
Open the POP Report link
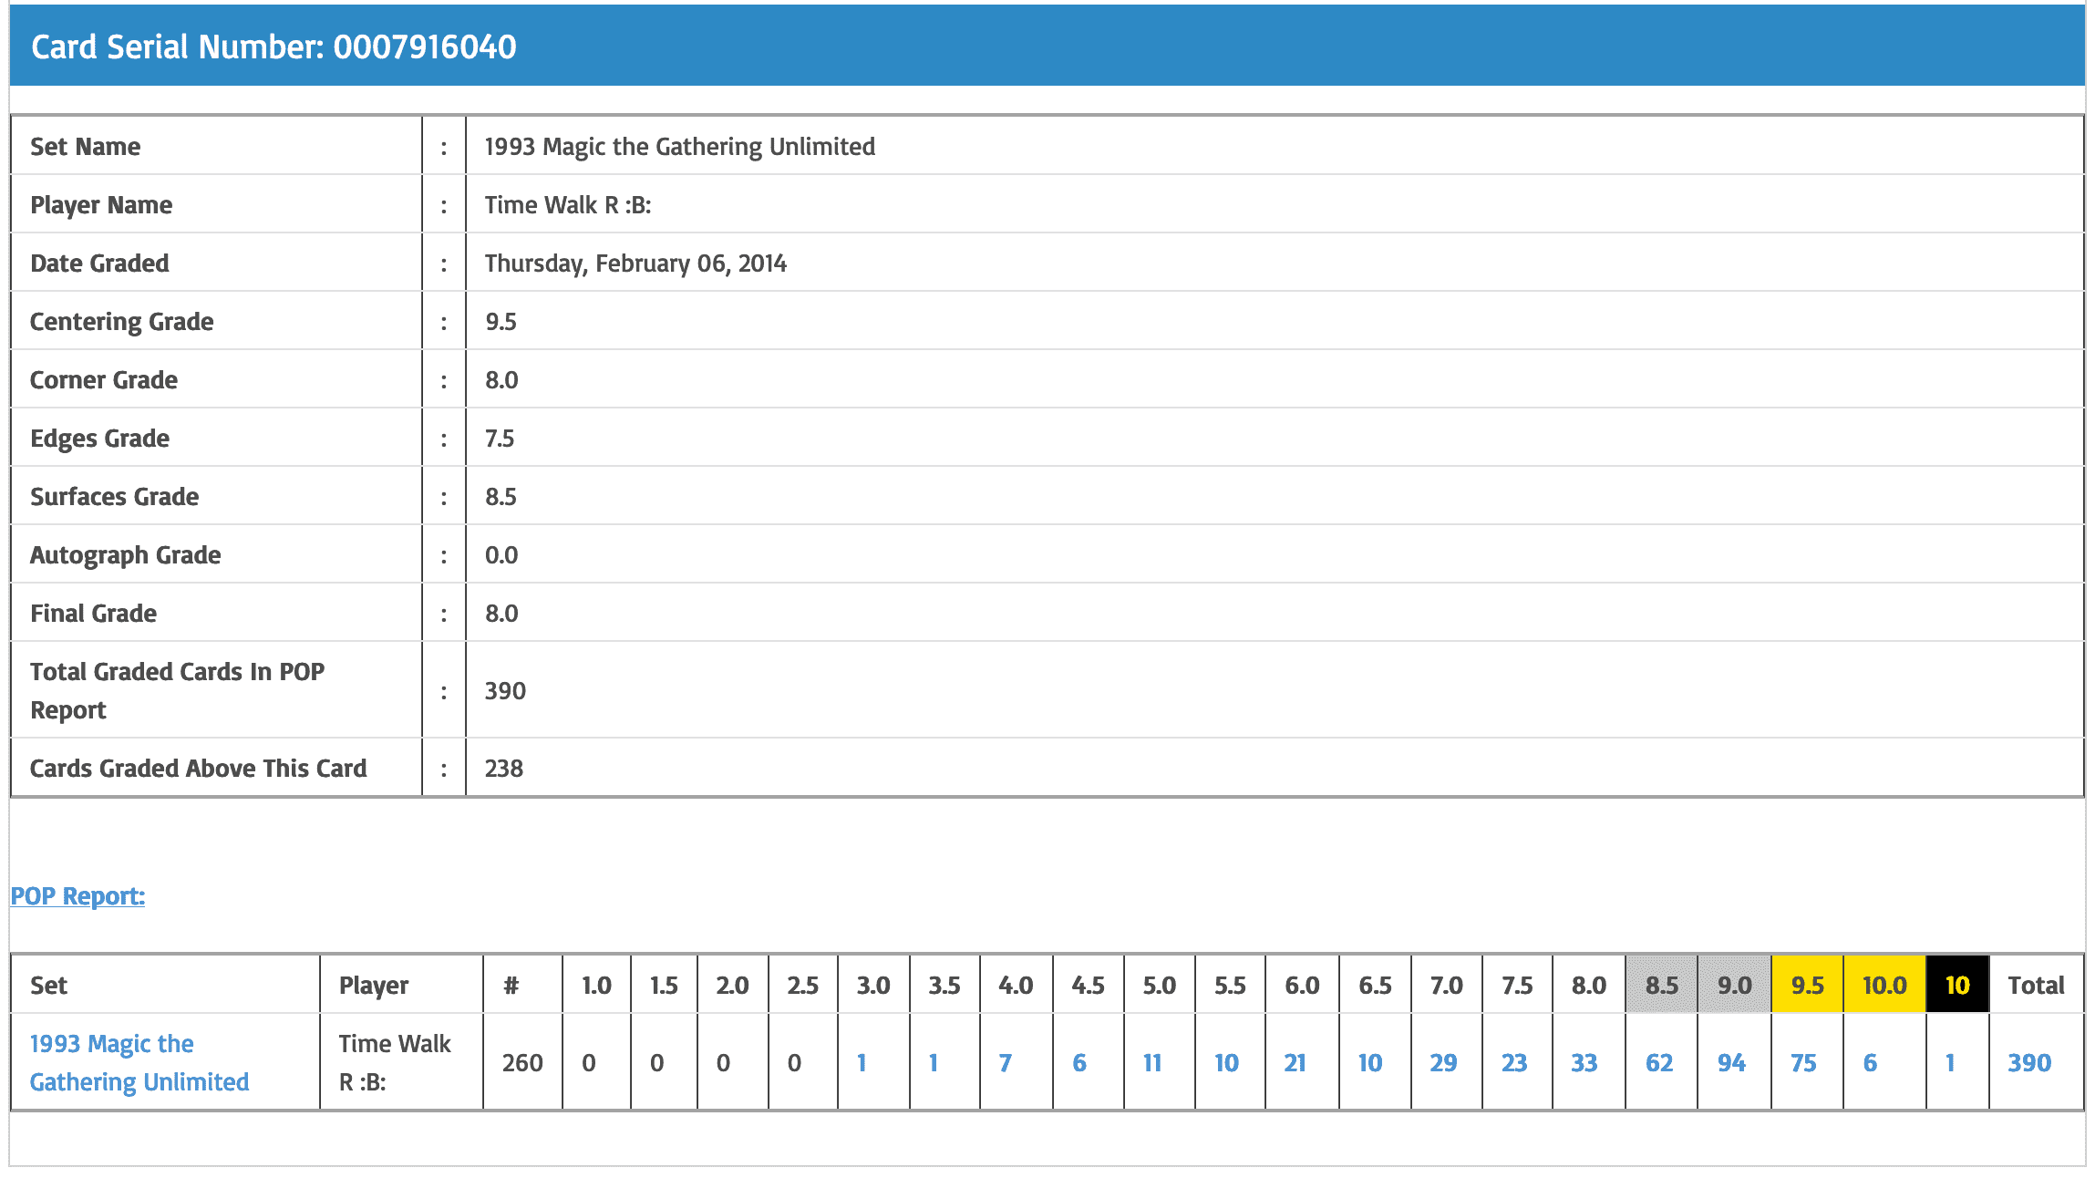tap(77, 896)
